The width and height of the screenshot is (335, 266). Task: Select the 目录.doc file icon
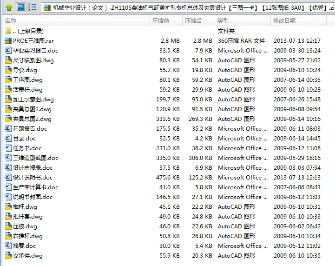[8, 138]
